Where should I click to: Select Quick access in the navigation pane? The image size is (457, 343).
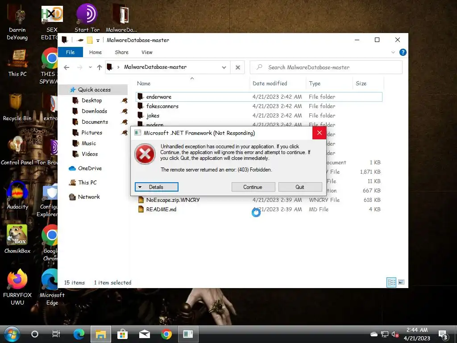coord(93,90)
